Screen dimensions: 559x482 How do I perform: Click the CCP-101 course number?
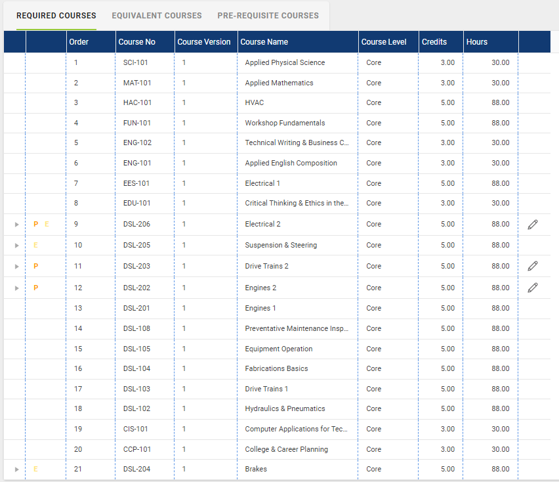tap(137, 449)
